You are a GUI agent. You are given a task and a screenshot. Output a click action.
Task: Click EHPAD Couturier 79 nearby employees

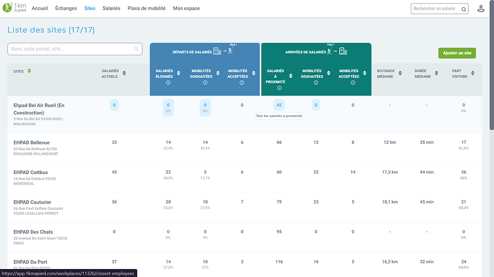coord(279,202)
